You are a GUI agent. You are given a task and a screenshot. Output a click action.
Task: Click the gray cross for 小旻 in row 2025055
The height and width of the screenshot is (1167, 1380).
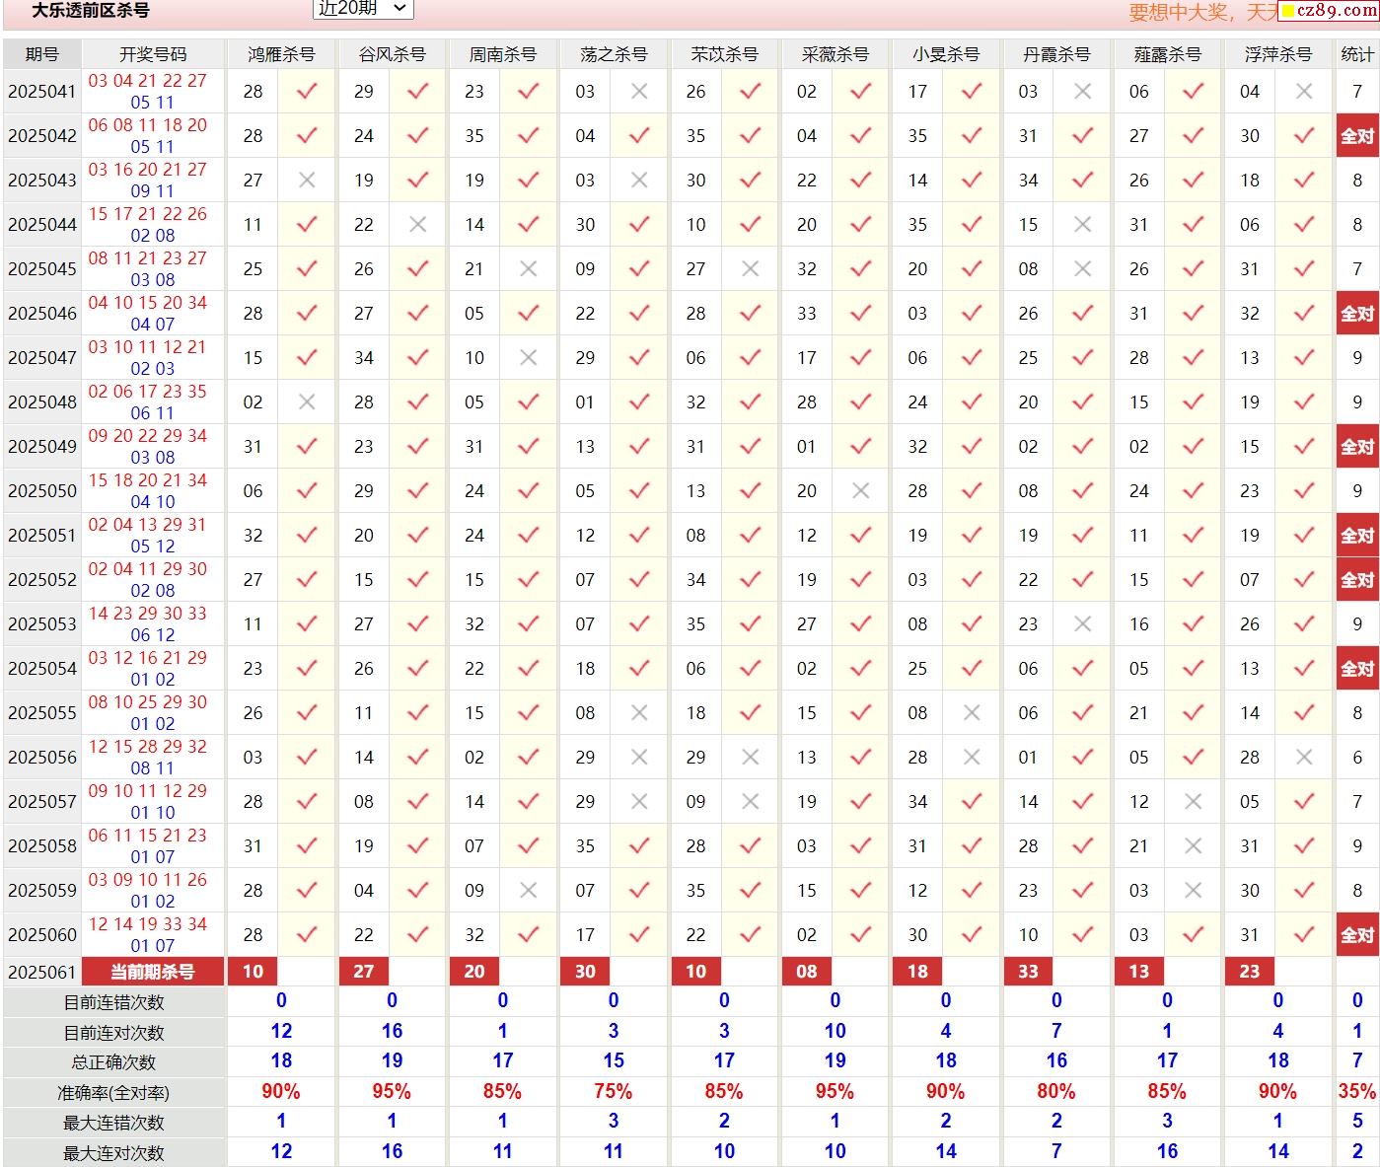point(971,713)
